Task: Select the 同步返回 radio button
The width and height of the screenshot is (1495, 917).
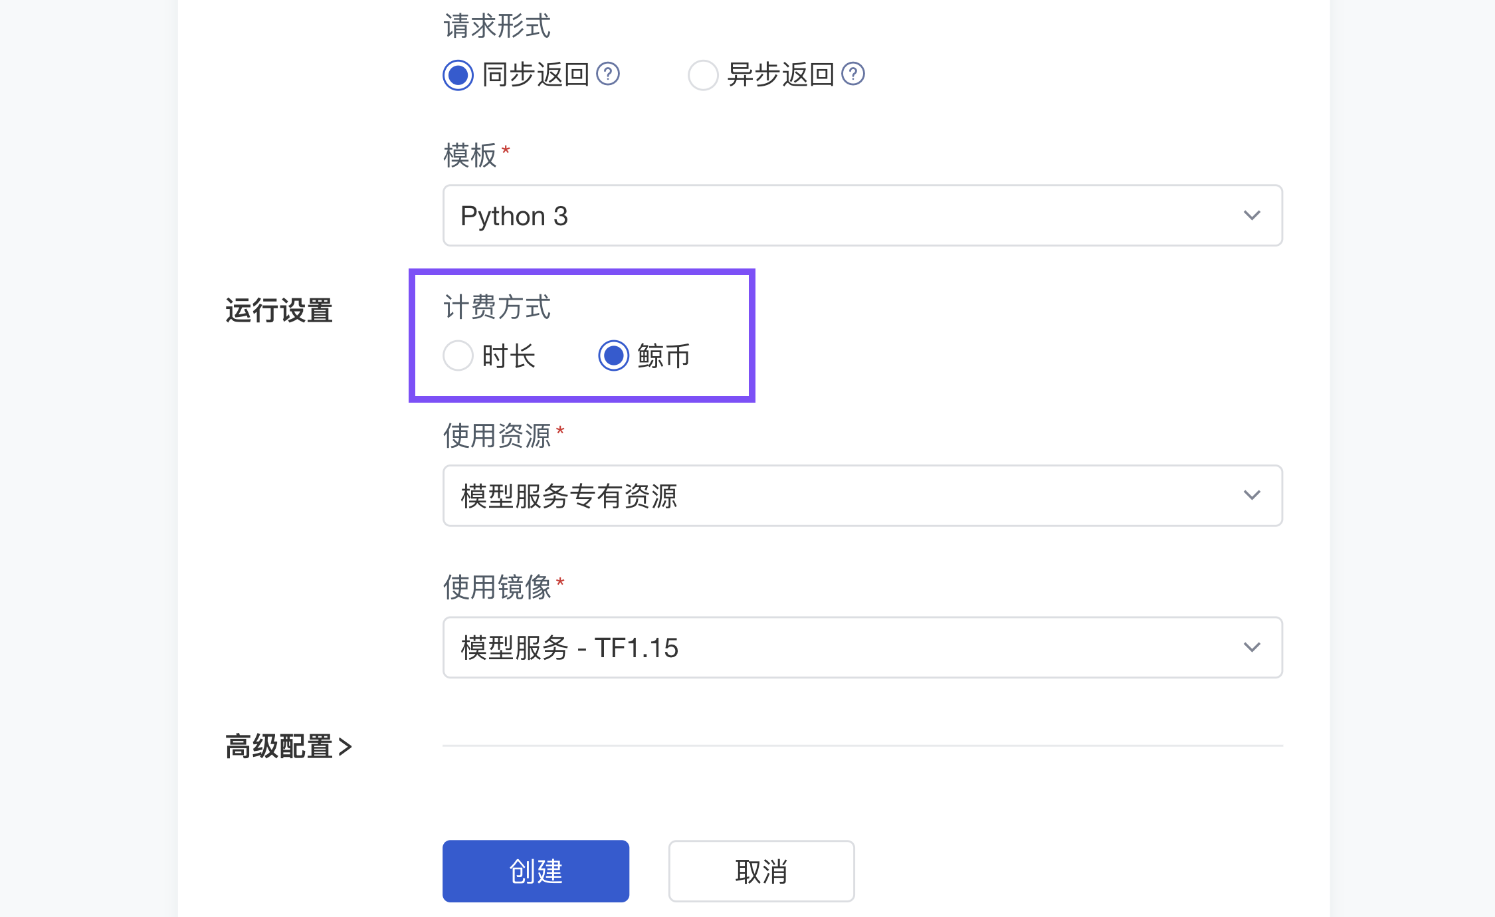Action: pos(458,75)
